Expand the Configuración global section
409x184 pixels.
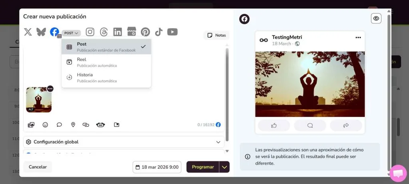[x=124, y=142]
